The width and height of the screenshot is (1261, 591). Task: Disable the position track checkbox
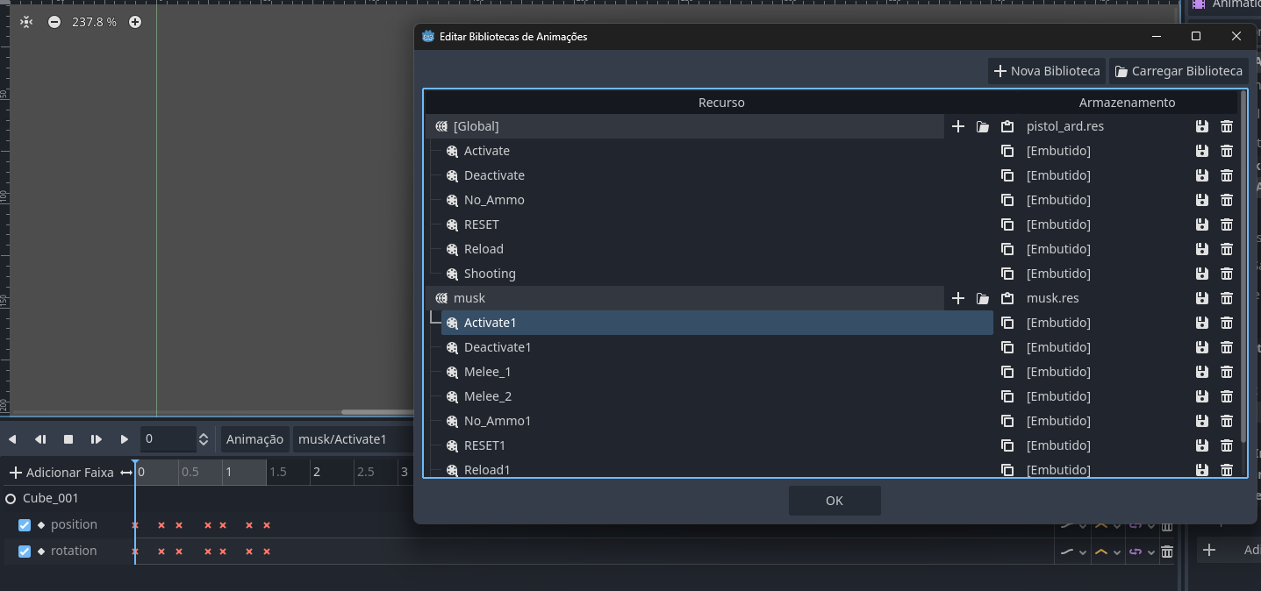point(25,525)
